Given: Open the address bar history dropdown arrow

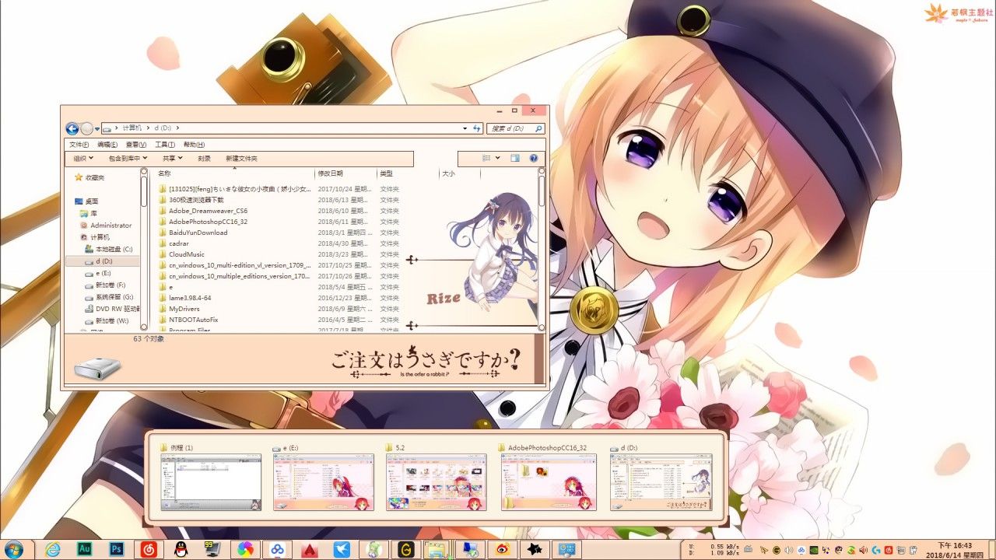Looking at the screenshot, I should coord(465,128).
